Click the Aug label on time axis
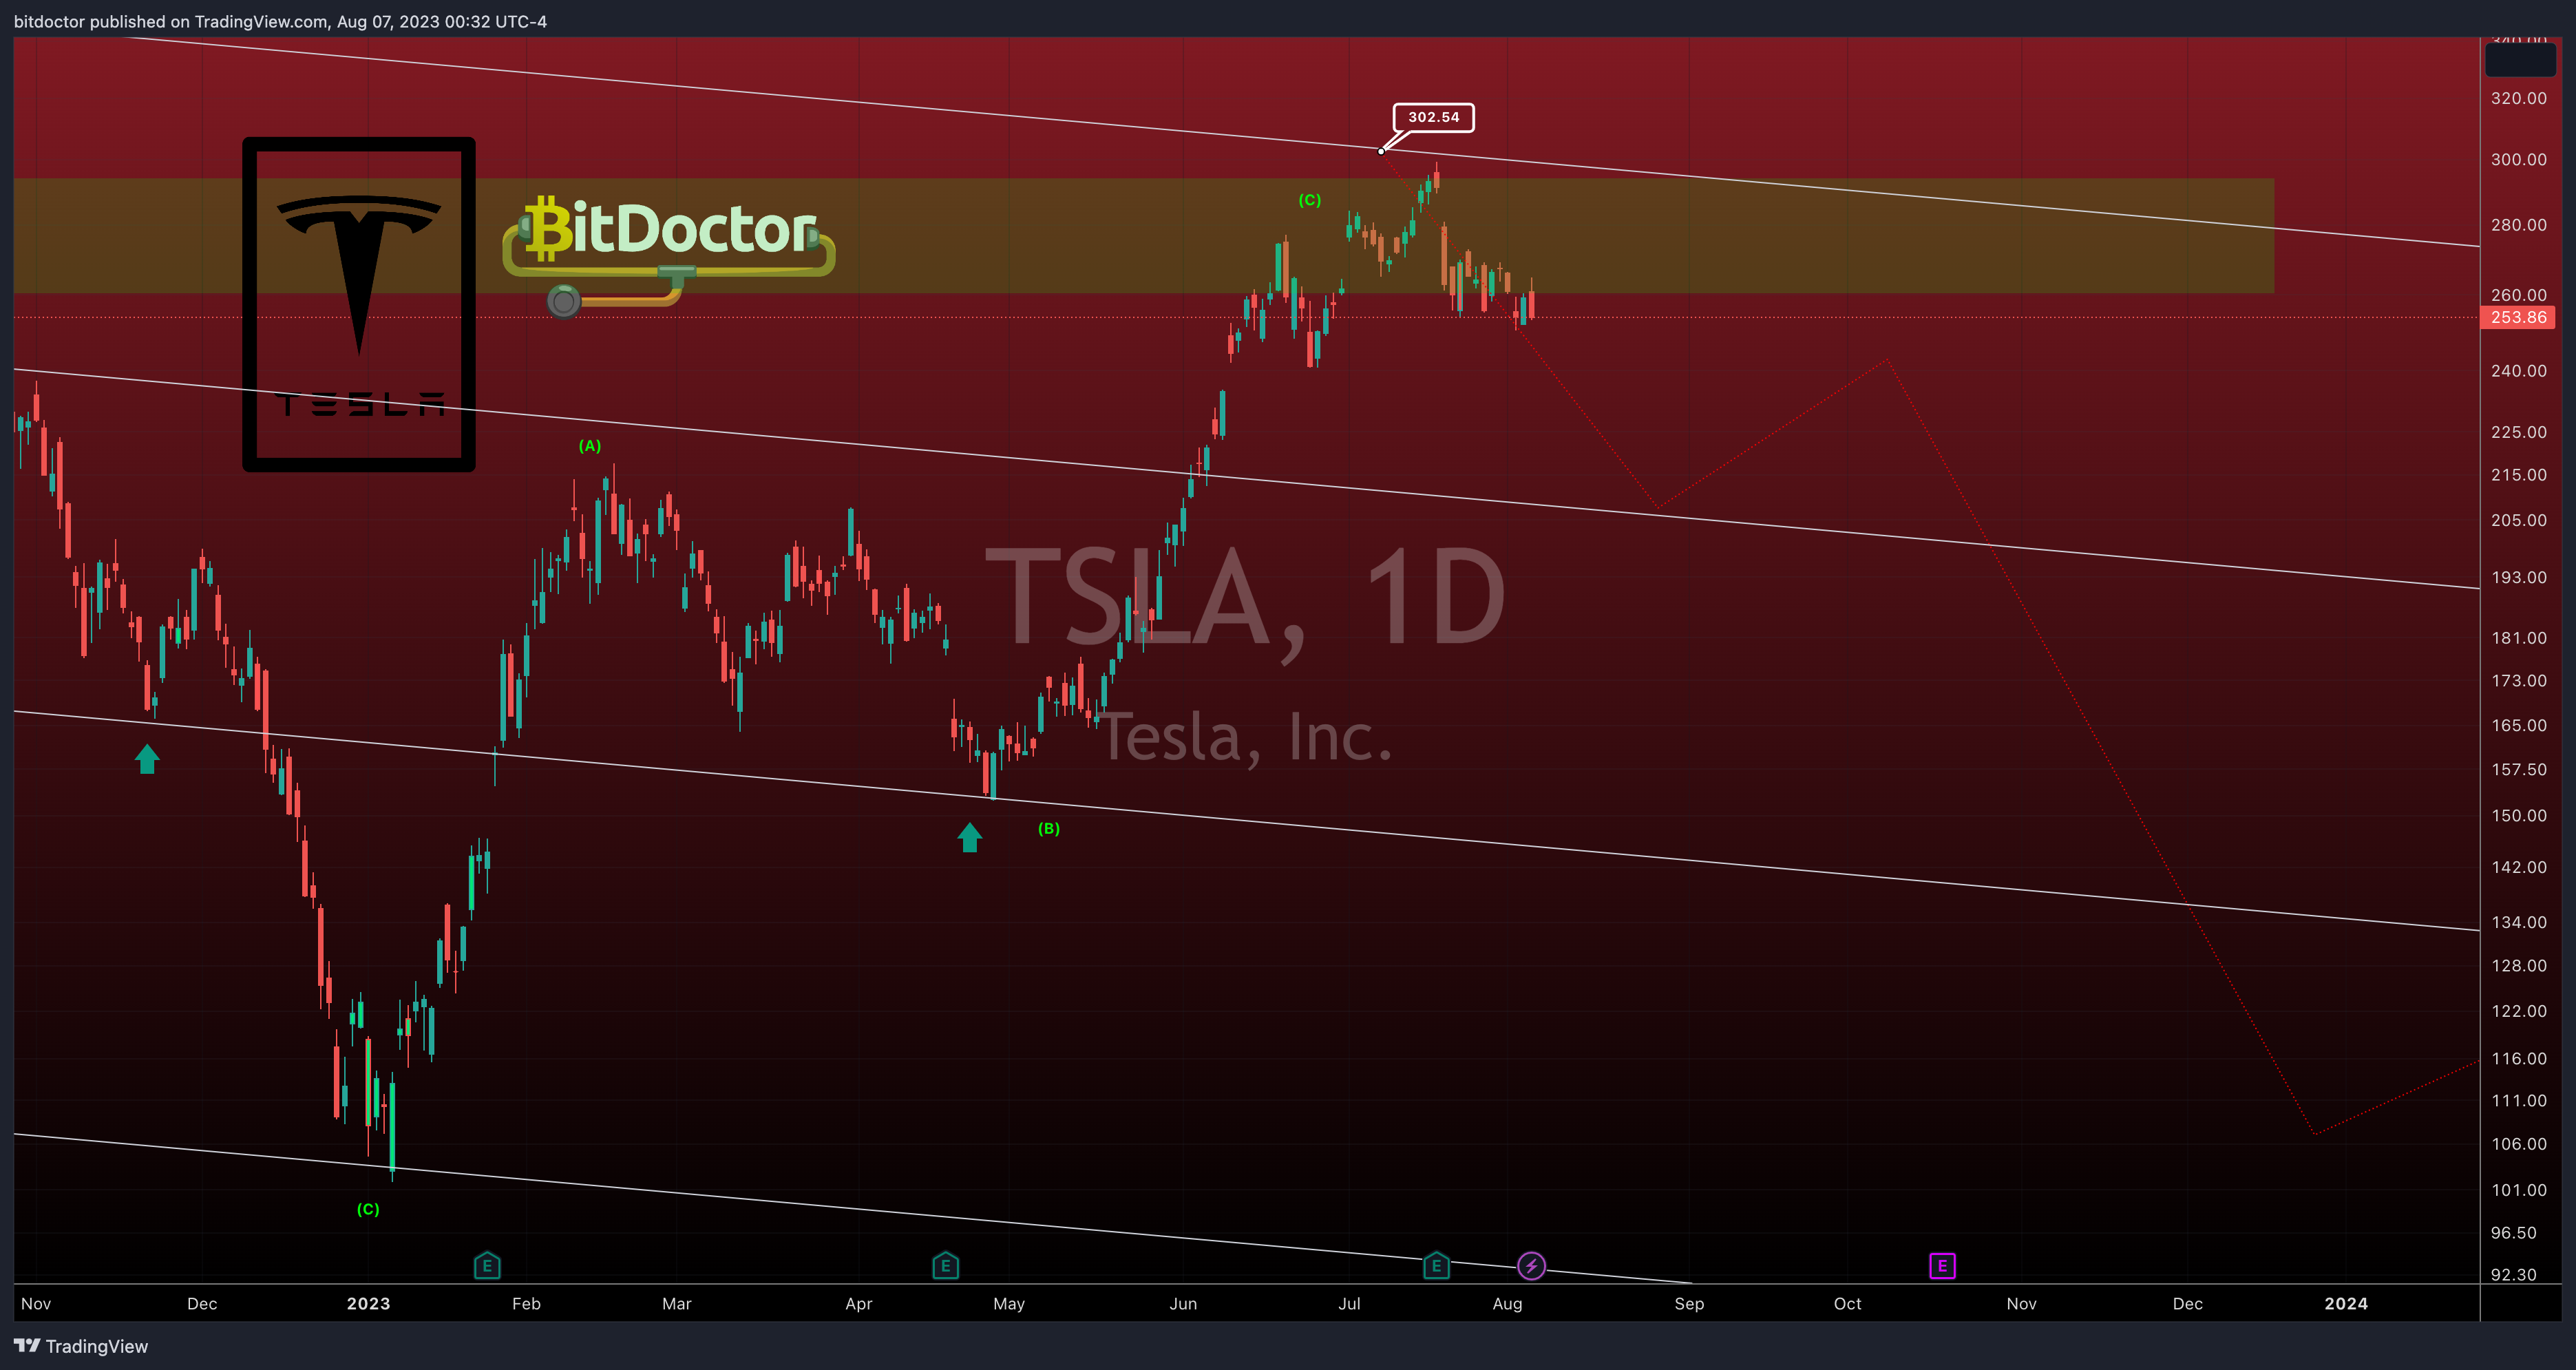The height and width of the screenshot is (1370, 2576). pos(1507,1303)
